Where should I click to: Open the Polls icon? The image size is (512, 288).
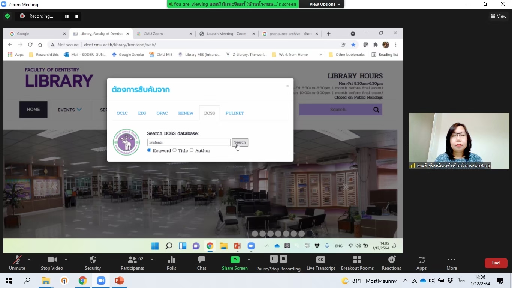(171, 260)
